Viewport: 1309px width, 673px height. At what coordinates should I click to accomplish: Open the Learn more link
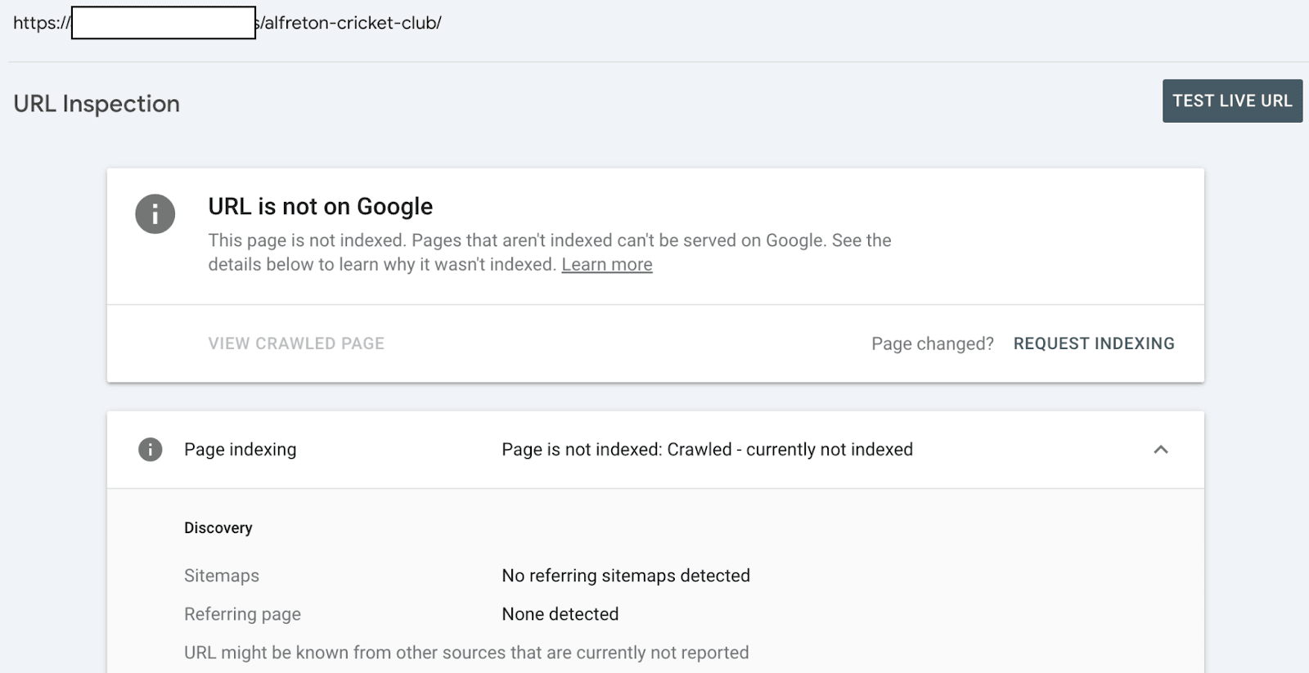(x=606, y=265)
